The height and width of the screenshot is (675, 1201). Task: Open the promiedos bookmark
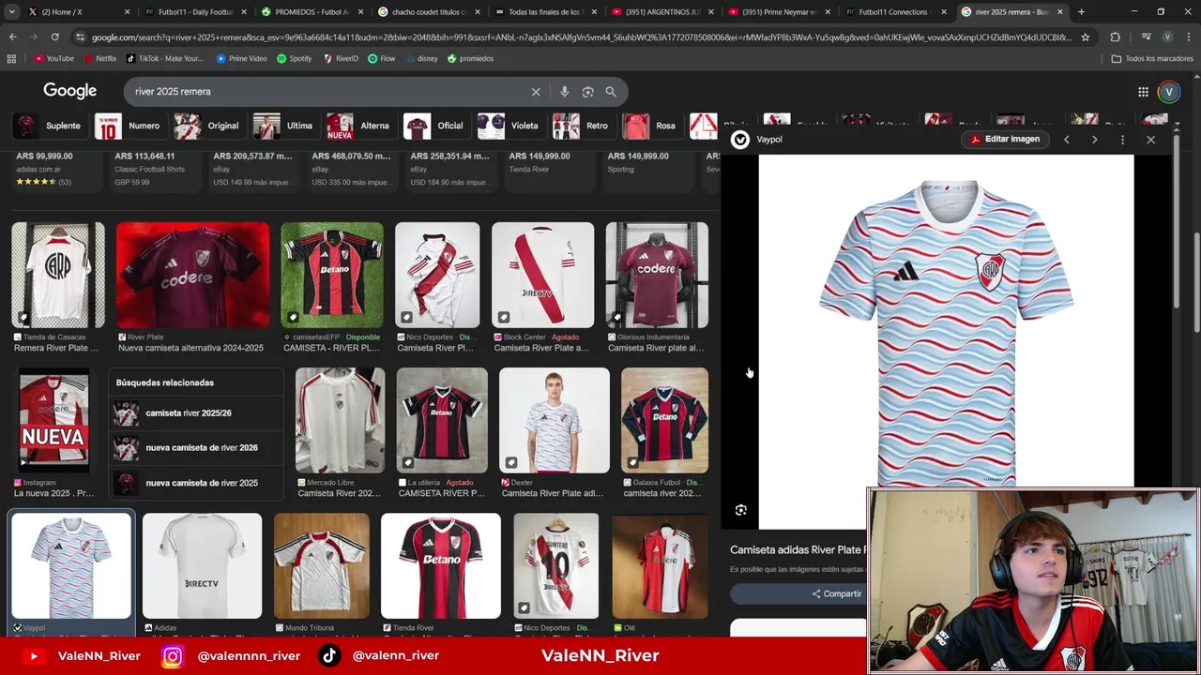click(x=470, y=58)
